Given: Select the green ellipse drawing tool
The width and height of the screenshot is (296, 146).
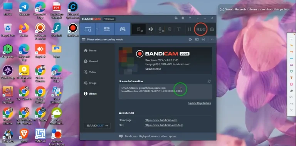Looking at the screenshot, I should [291, 71].
